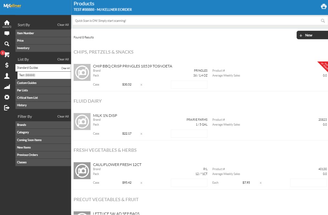Clear All in Sort By section

(63, 25)
